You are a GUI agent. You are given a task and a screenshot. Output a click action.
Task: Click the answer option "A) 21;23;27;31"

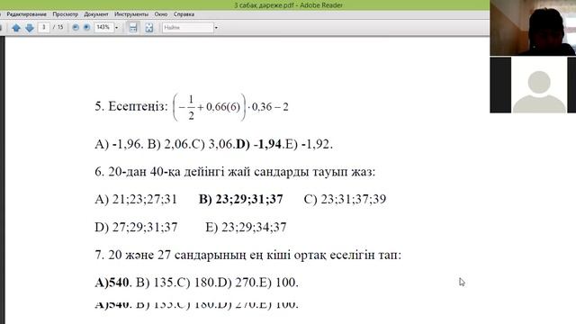coord(136,199)
